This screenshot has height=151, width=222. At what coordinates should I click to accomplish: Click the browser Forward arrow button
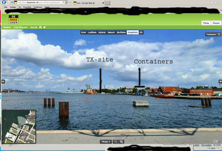click(9, 2)
